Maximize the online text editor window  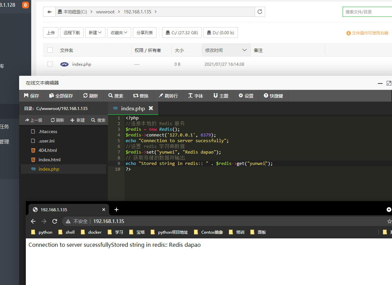coord(389,83)
